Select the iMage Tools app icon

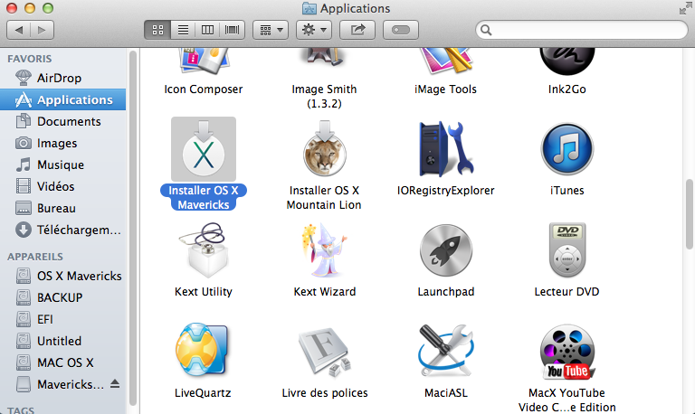[x=446, y=61]
